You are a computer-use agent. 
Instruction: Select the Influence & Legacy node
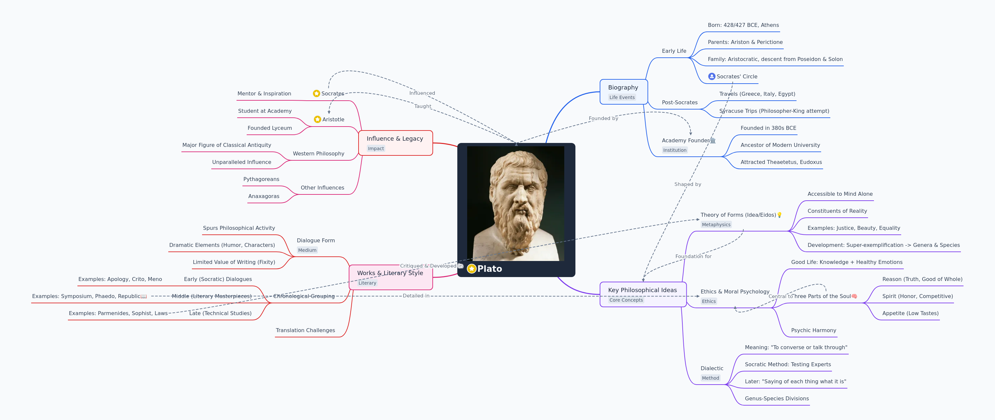pos(396,143)
